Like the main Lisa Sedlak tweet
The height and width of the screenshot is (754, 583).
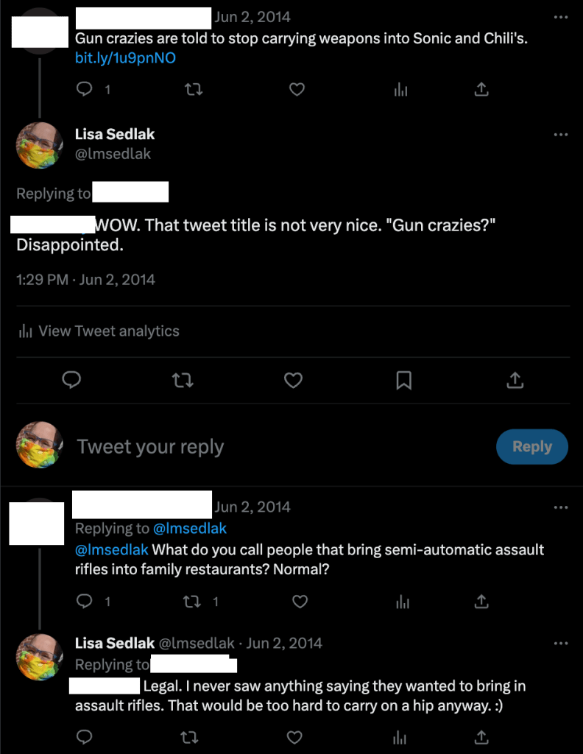(x=294, y=380)
